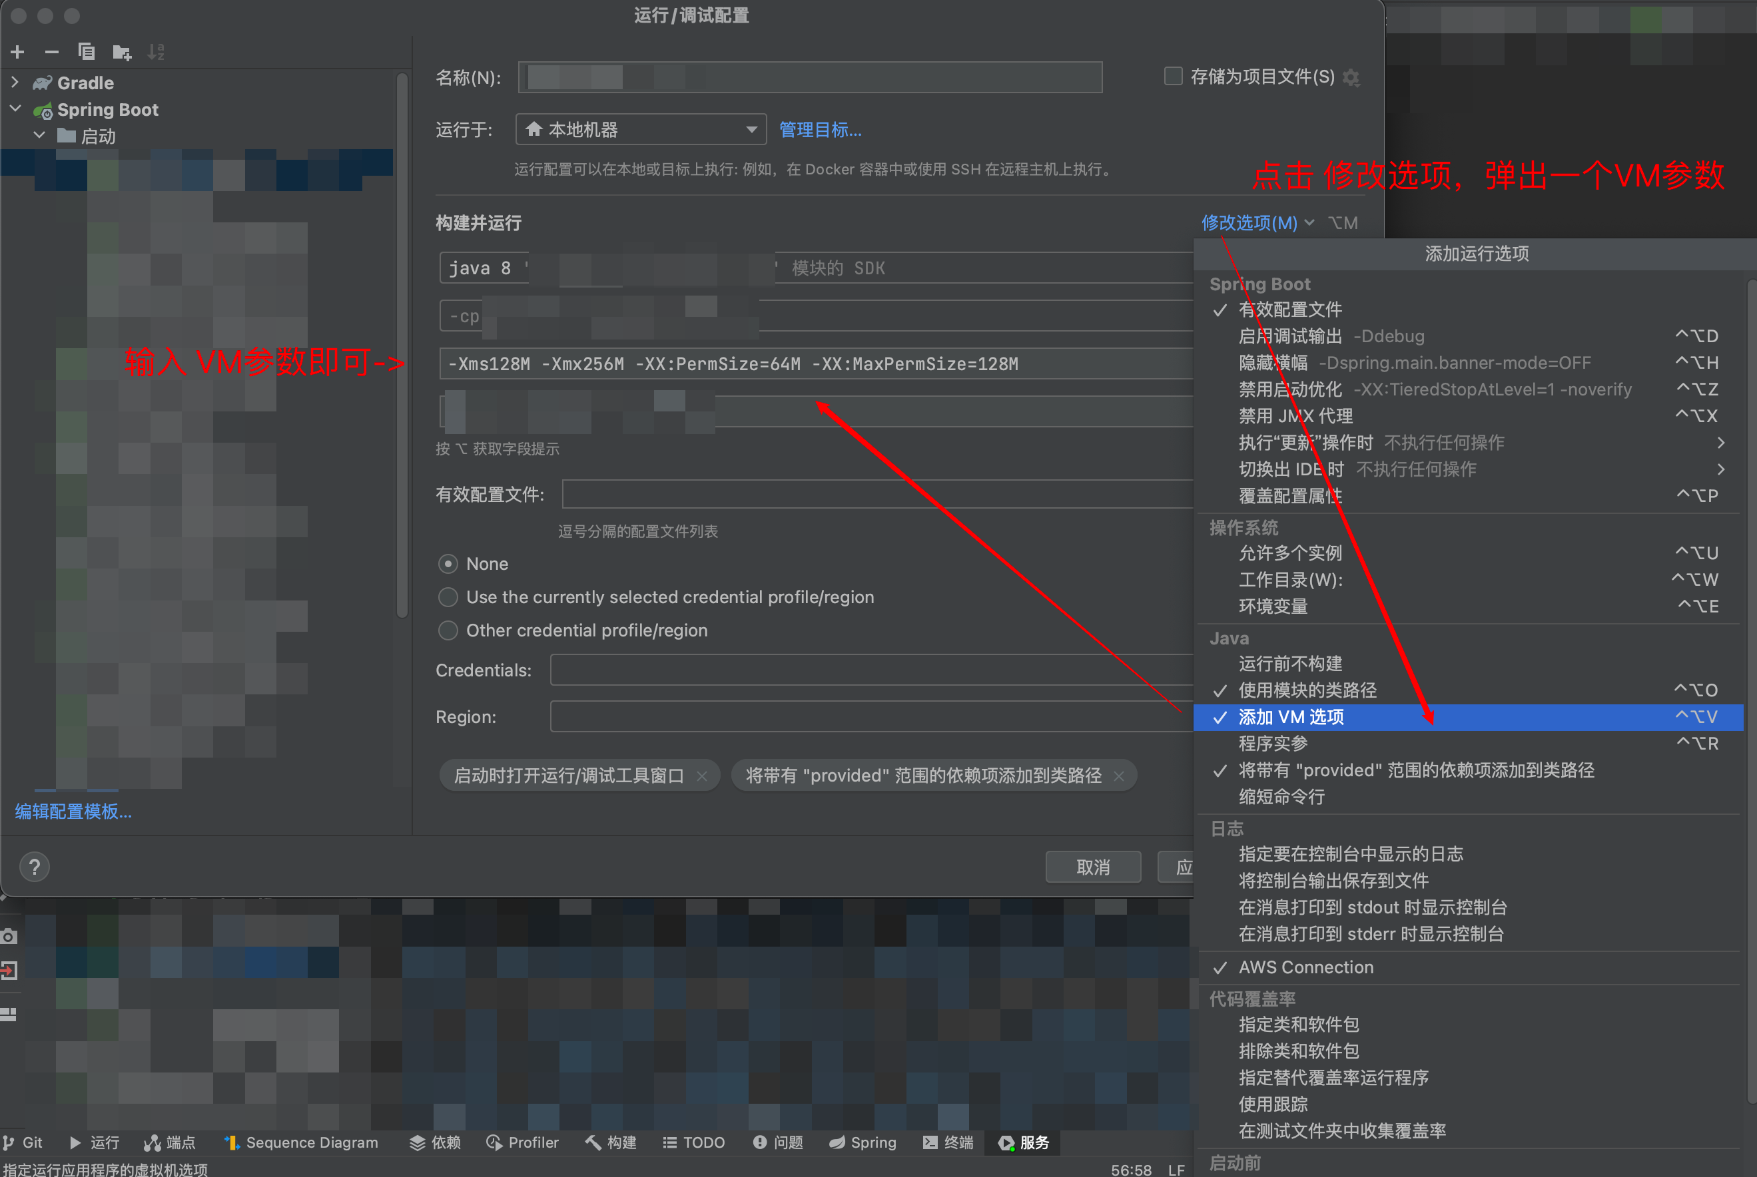The width and height of the screenshot is (1757, 1177).
Task: Click gear icon beside store as project file
Action: (1351, 77)
